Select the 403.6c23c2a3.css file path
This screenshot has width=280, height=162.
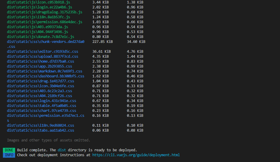click(40, 91)
